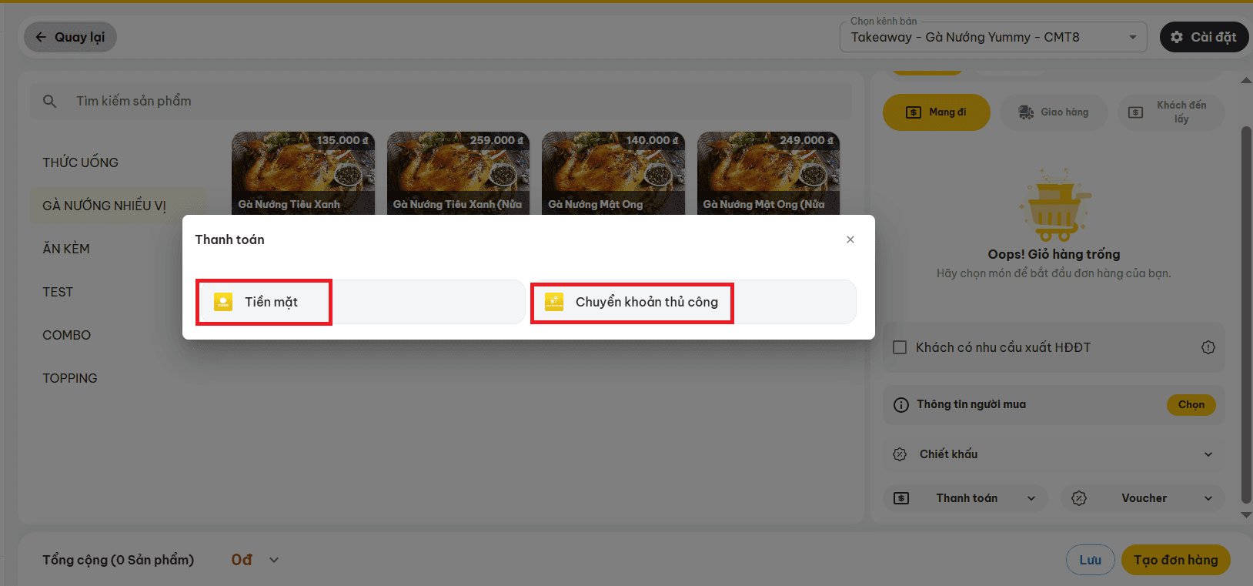Click the money icon on Khách đến lấy
The width and height of the screenshot is (1253, 586).
click(1136, 112)
